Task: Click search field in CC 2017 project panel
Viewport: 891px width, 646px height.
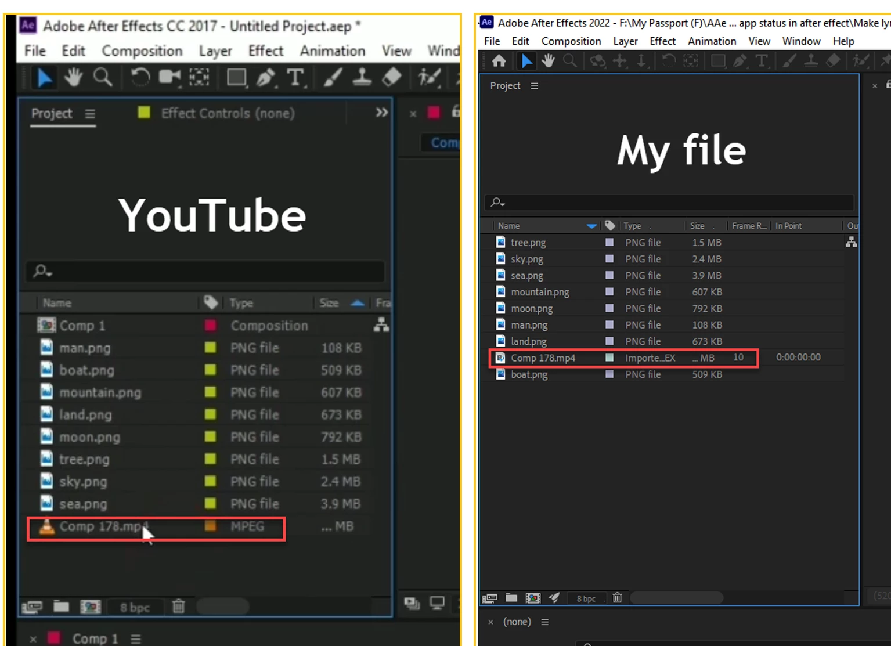Action: click(x=205, y=271)
